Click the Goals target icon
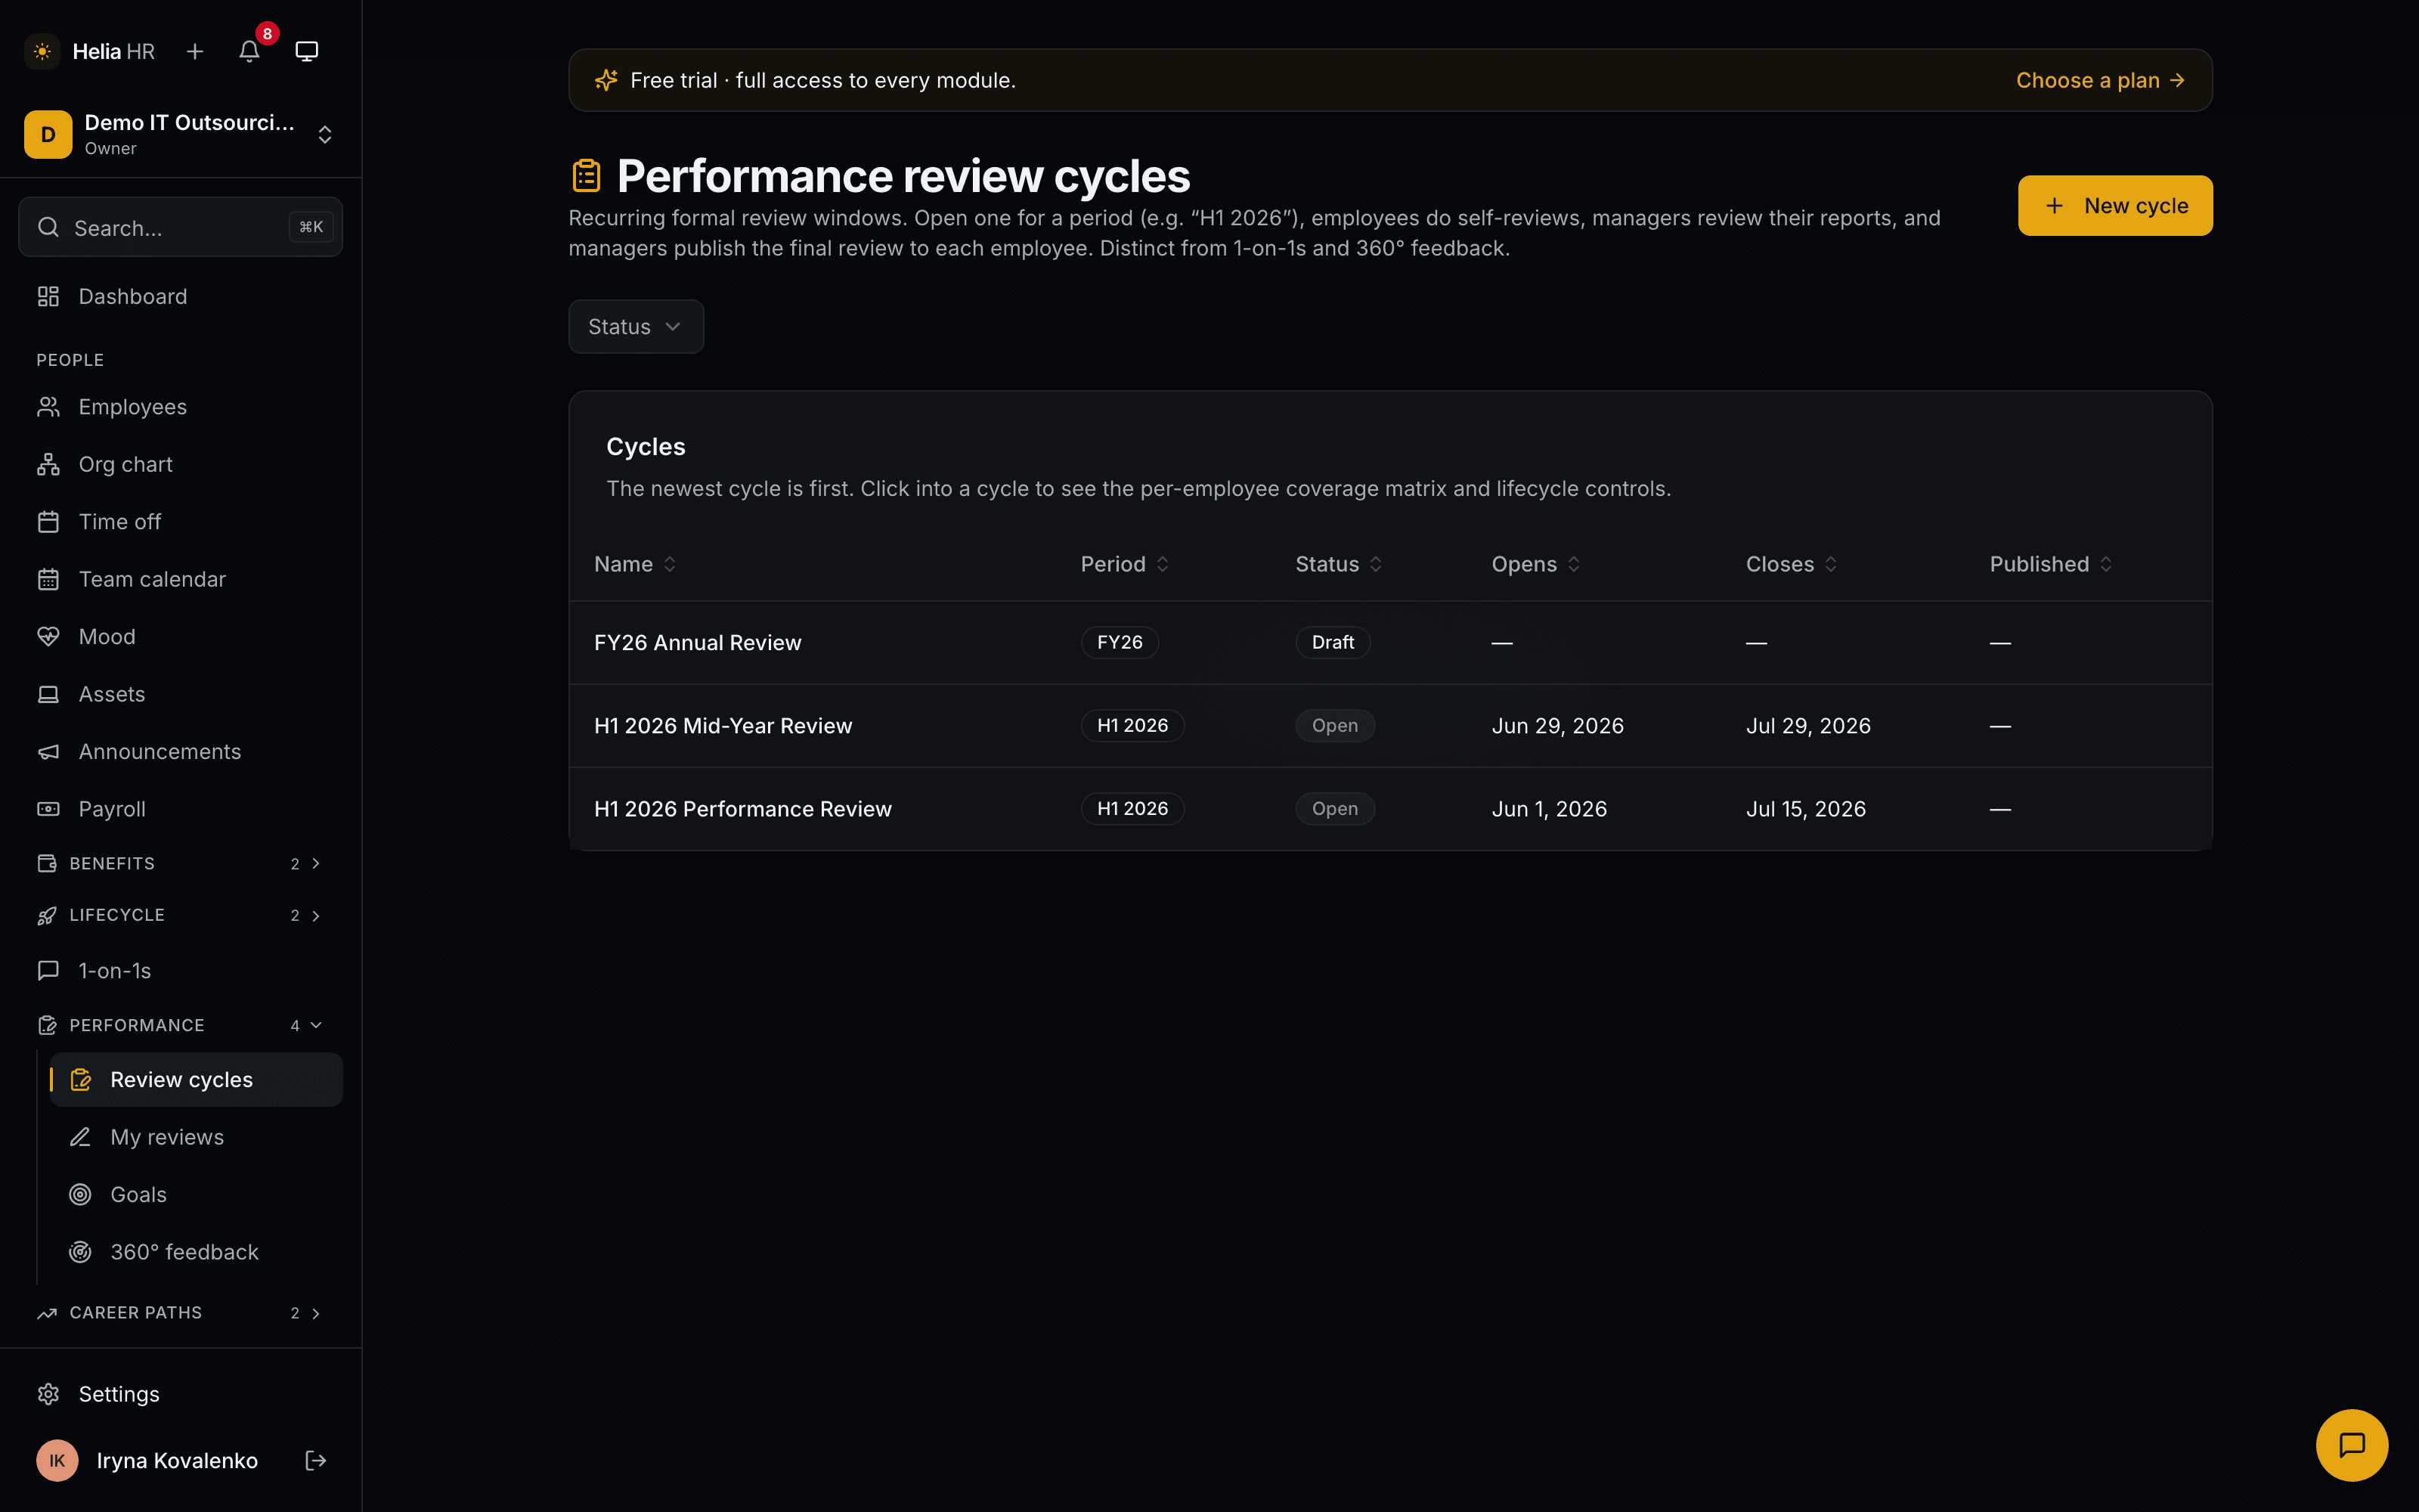The image size is (2419, 1512). click(x=80, y=1195)
